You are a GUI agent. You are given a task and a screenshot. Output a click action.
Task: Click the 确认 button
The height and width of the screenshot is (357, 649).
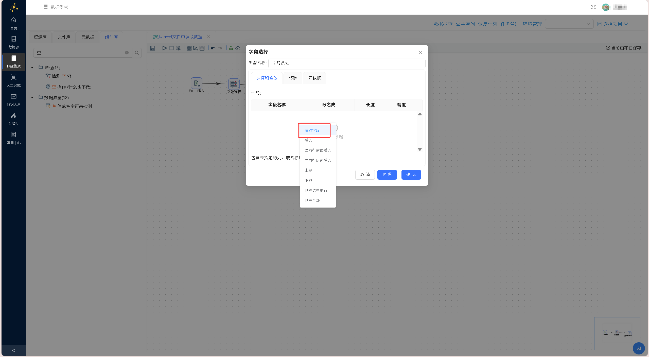(x=411, y=175)
